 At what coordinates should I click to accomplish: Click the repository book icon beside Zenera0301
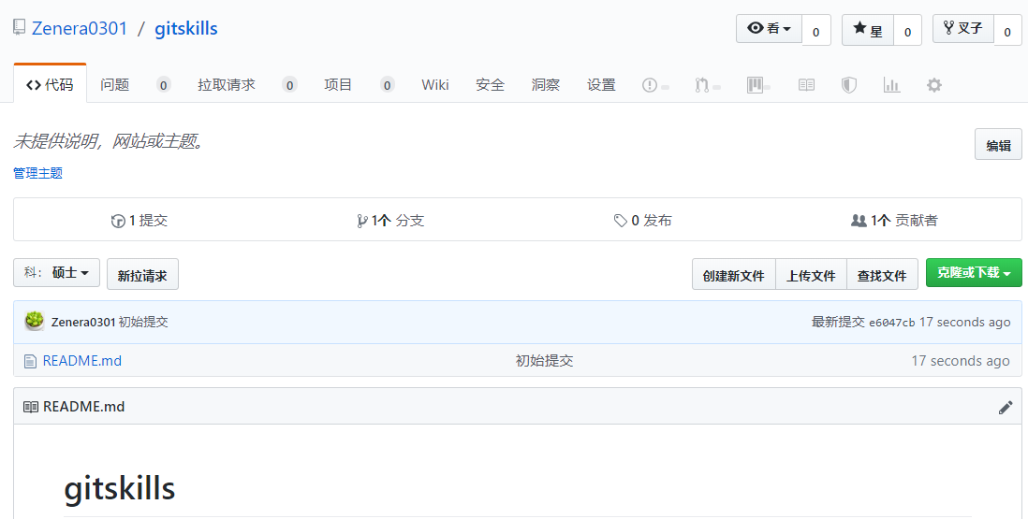[x=20, y=27]
